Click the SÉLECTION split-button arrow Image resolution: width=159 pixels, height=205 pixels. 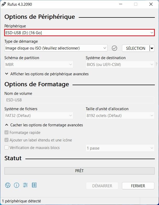152,48
